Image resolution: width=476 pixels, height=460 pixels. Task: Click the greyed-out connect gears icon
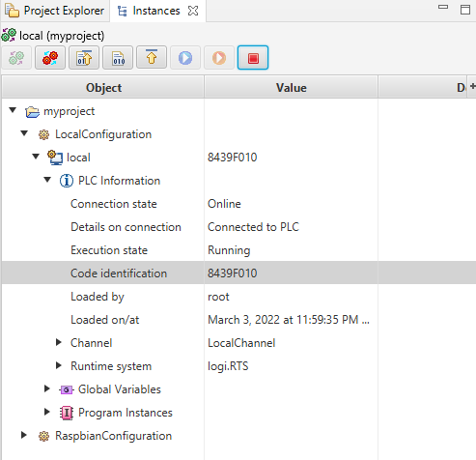pos(16,58)
